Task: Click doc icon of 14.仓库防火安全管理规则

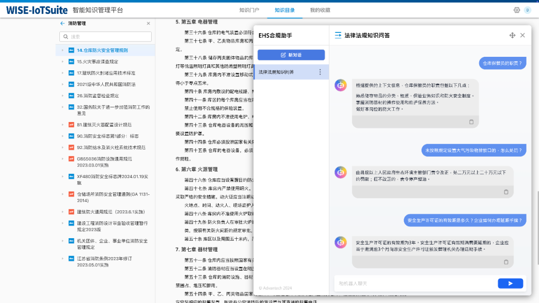Action: point(71,50)
